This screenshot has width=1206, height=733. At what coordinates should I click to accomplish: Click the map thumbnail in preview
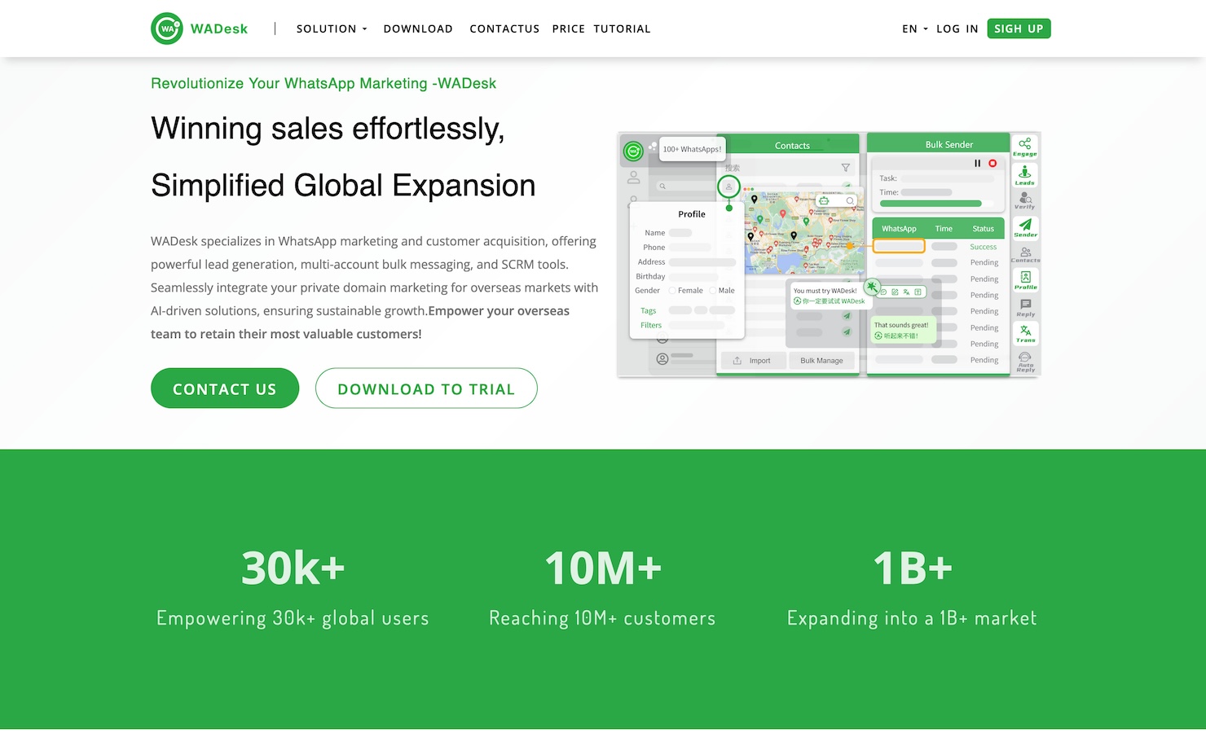tap(805, 231)
